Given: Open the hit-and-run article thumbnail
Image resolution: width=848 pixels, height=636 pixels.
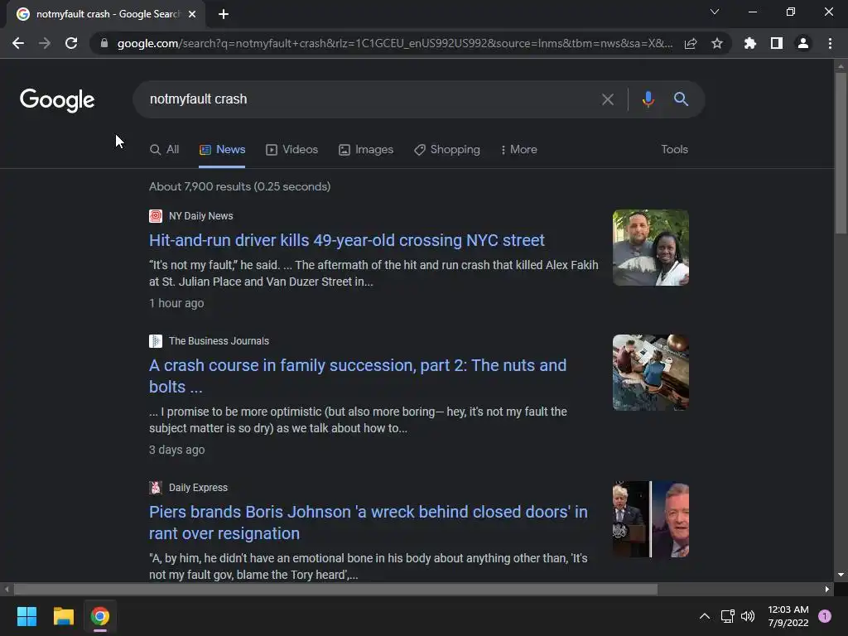Looking at the screenshot, I should point(651,248).
